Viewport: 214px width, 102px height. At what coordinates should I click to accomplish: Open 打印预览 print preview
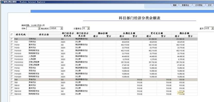[x=199, y=5]
